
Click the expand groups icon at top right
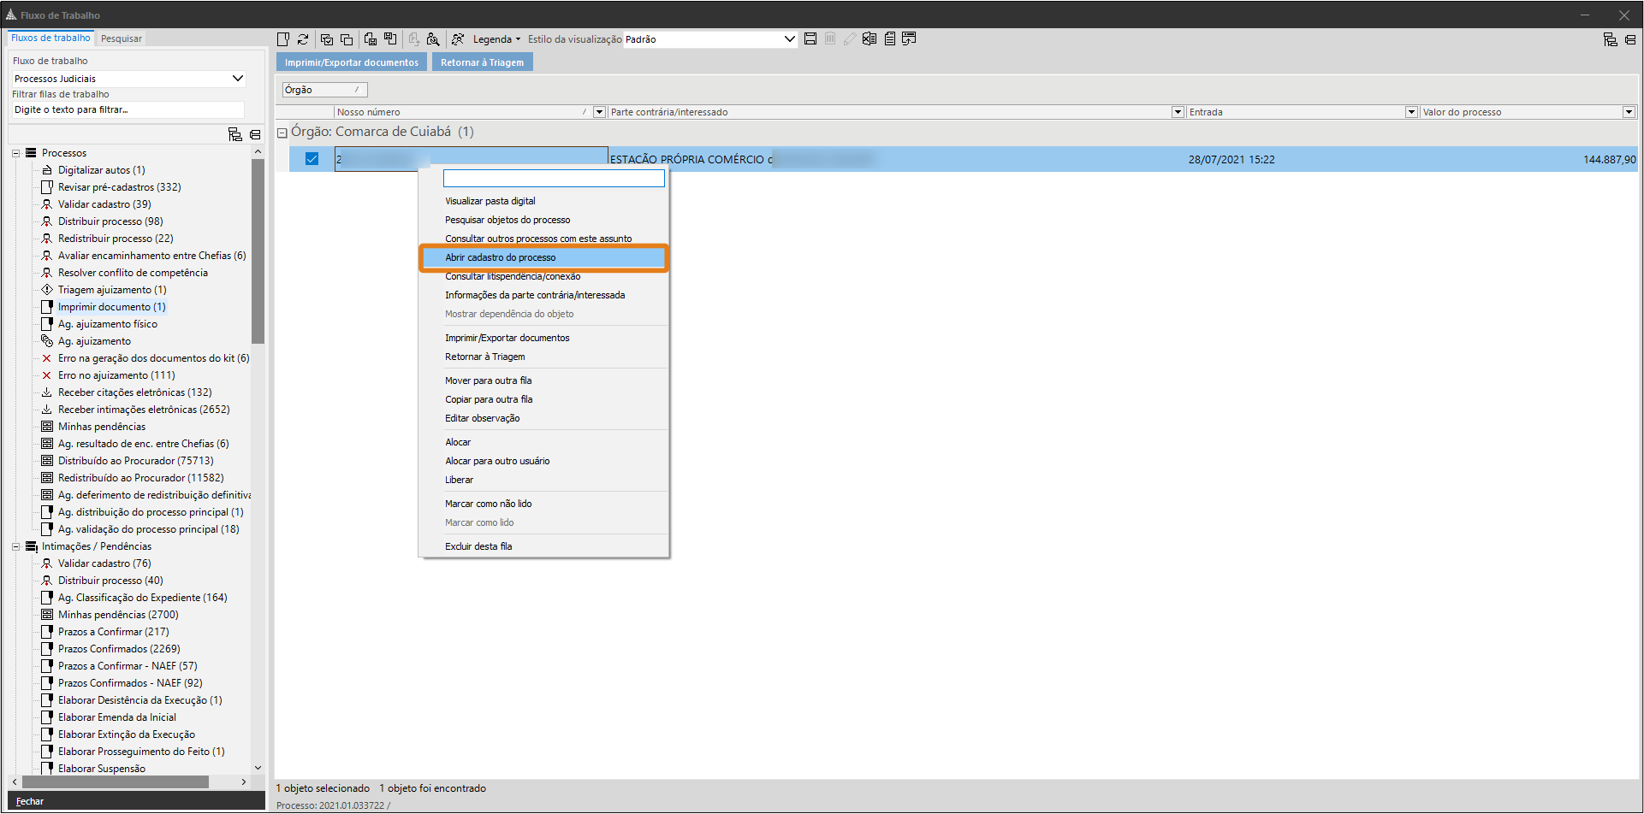(1611, 40)
